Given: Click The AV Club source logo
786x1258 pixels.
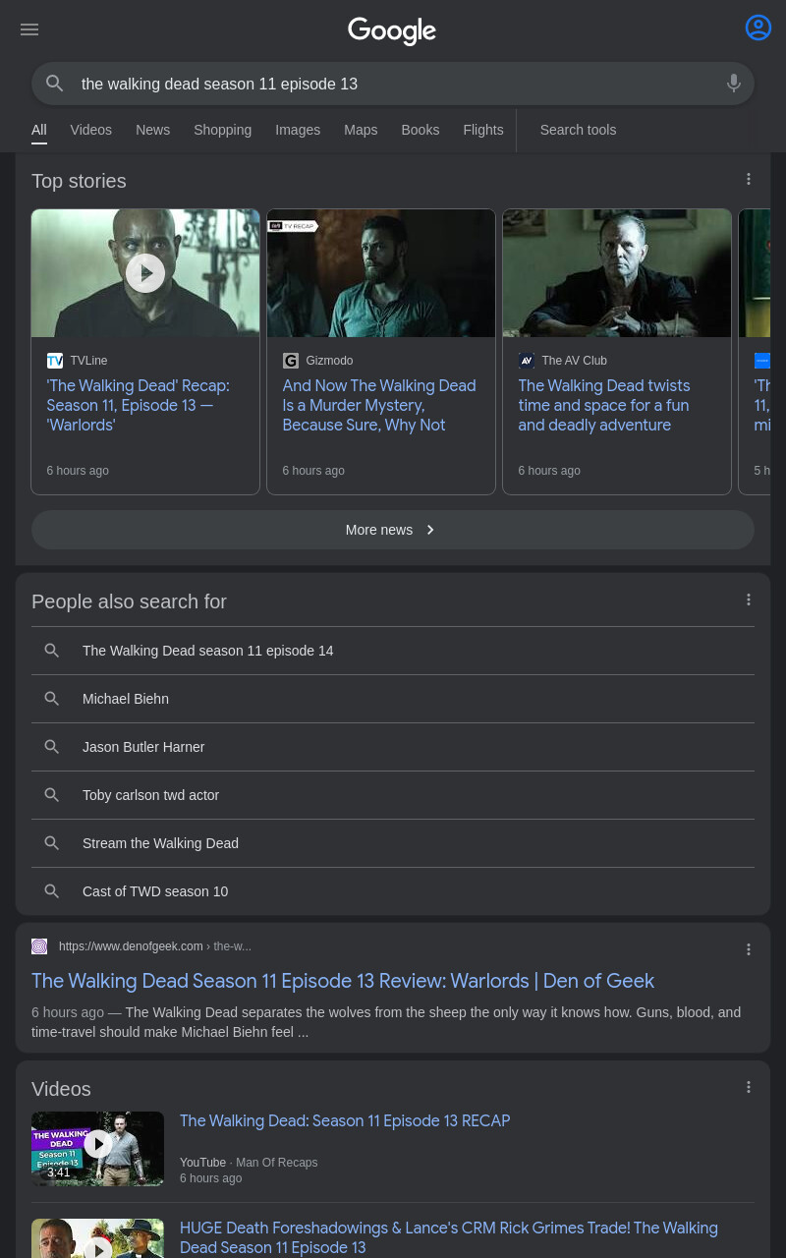Looking at the screenshot, I should coord(527,361).
